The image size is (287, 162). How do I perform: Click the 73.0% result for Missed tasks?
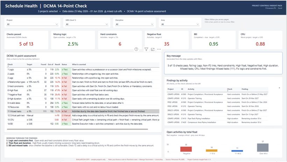57,112
